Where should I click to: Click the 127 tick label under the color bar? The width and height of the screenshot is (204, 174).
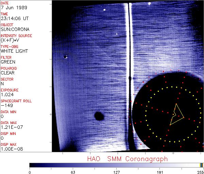coord(117,172)
